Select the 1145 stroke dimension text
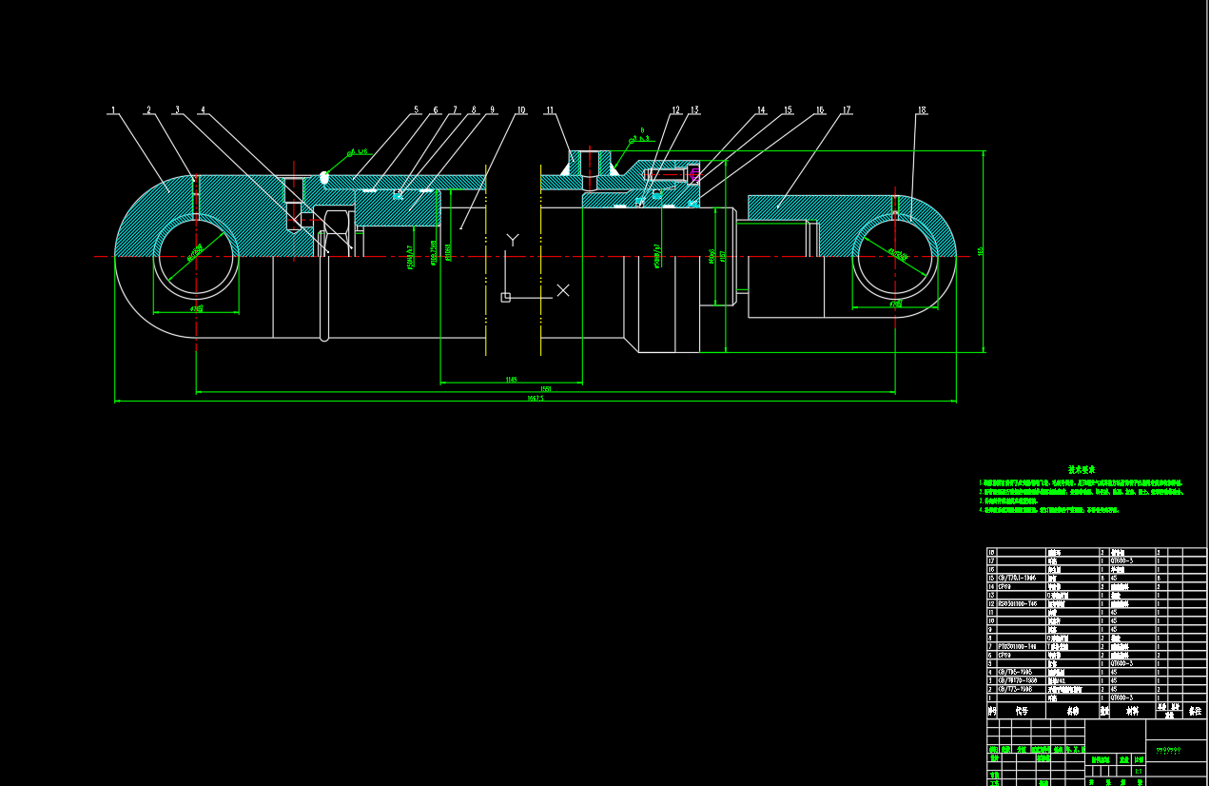 click(x=511, y=380)
